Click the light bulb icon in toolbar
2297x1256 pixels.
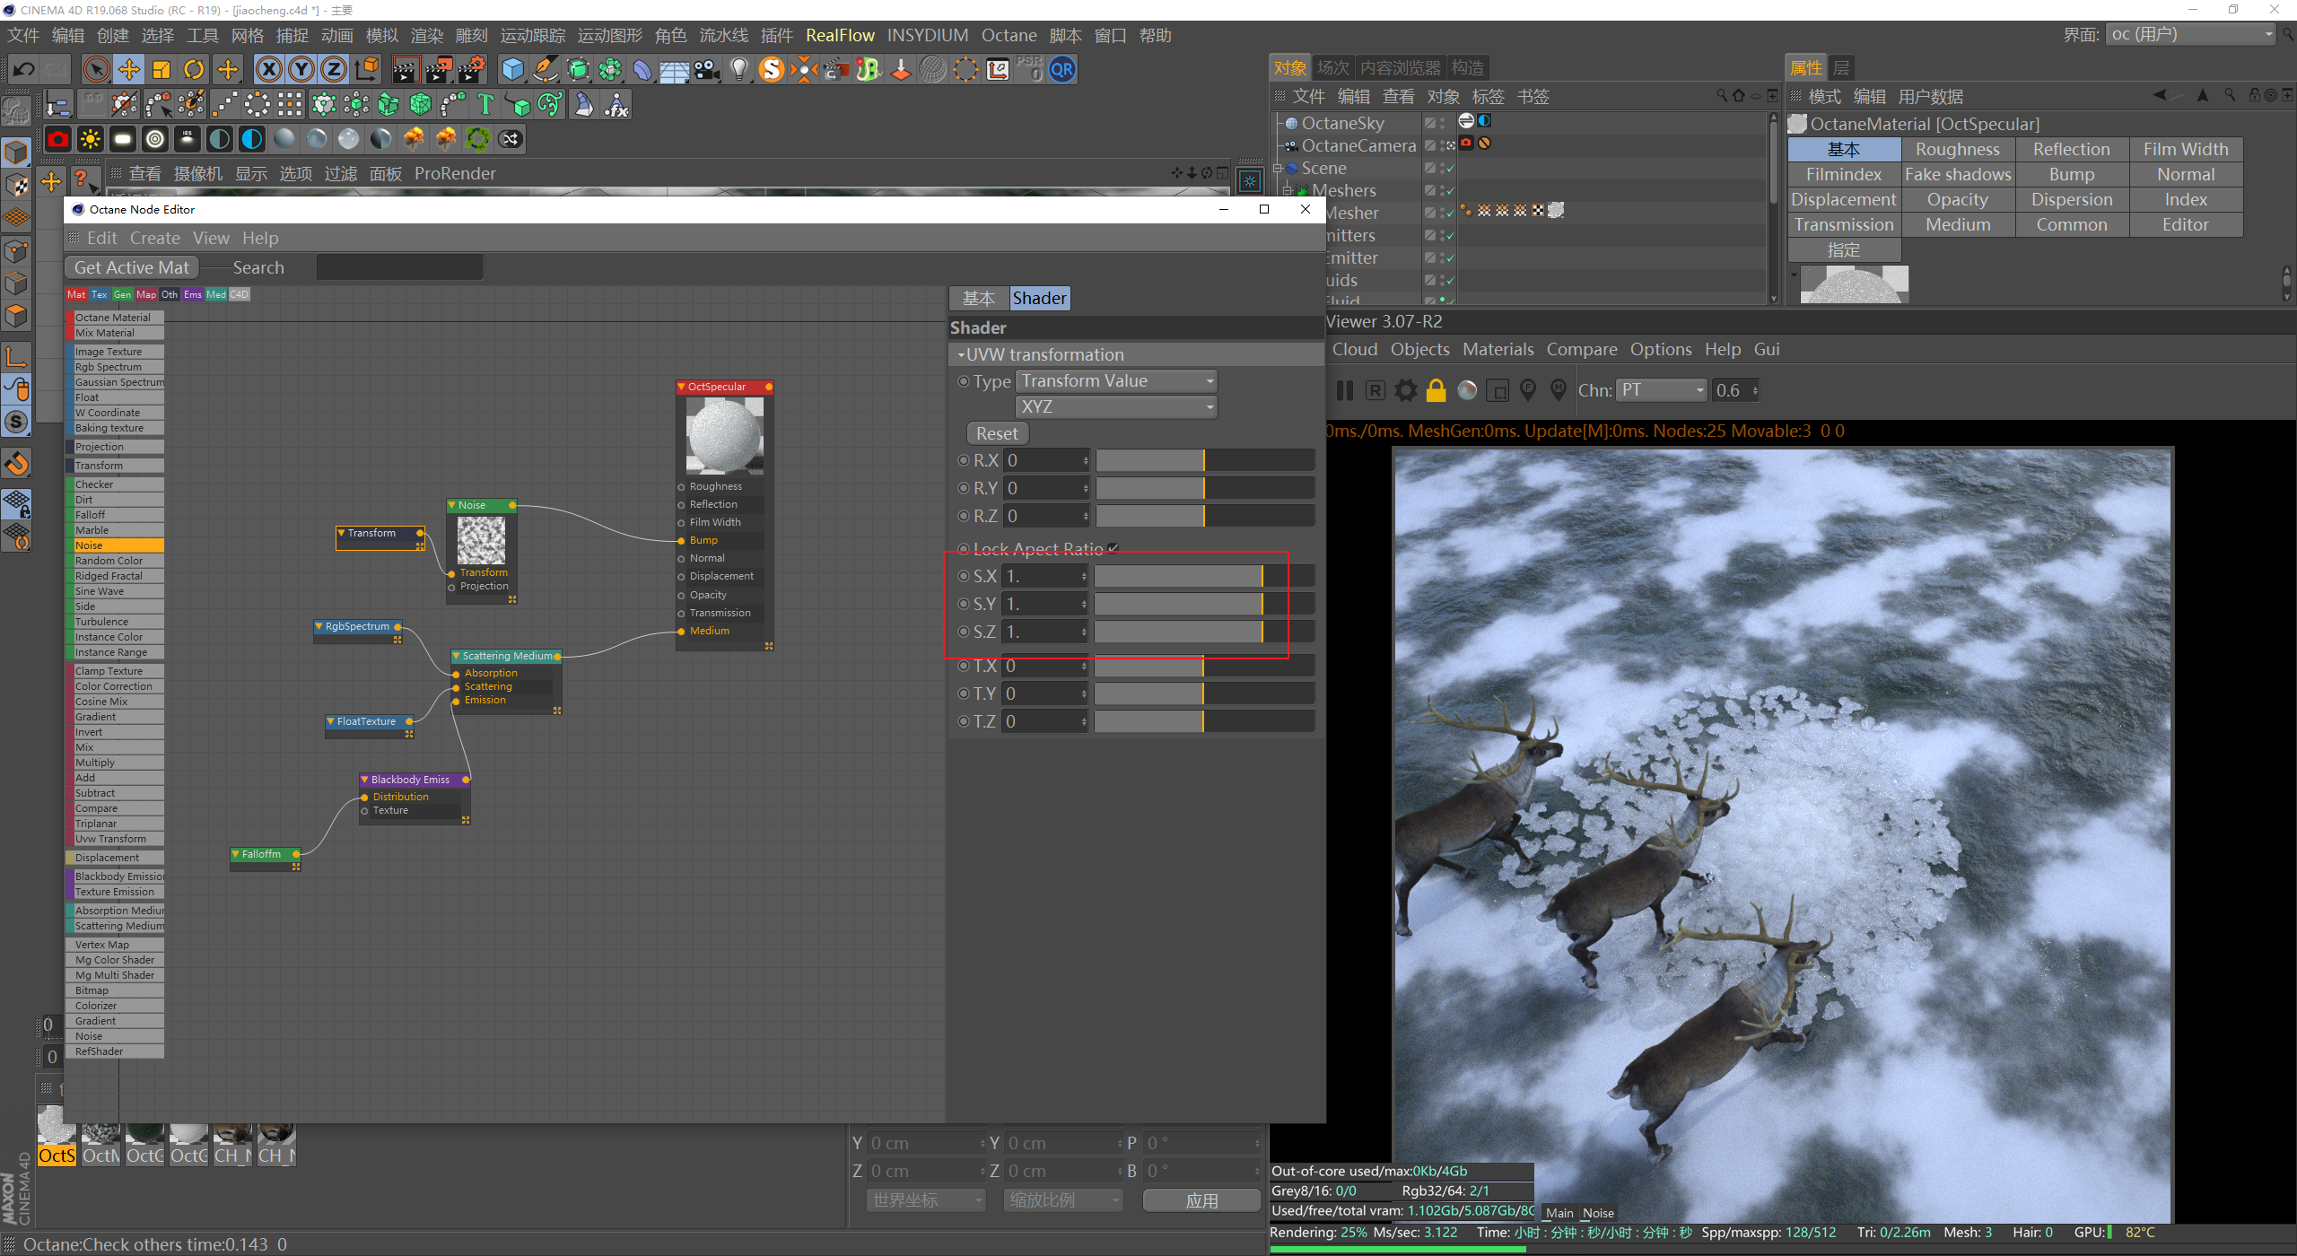click(738, 69)
